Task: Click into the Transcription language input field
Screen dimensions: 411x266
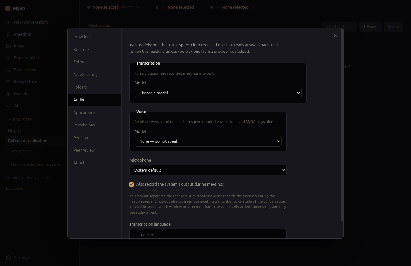Action: point(208,234)
